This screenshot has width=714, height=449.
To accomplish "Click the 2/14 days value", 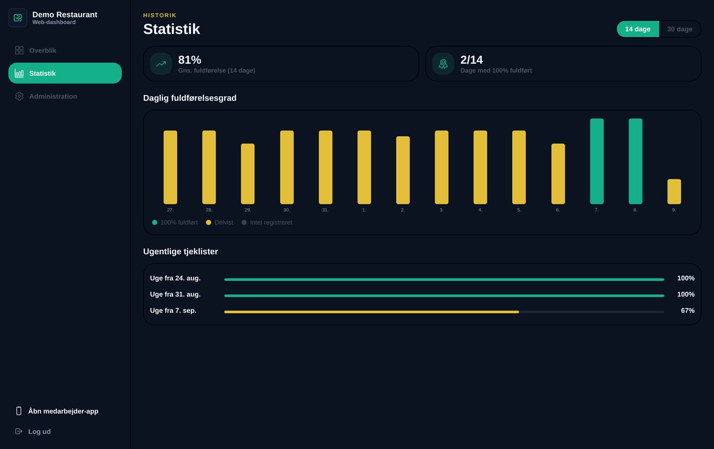I will [471, 60].
